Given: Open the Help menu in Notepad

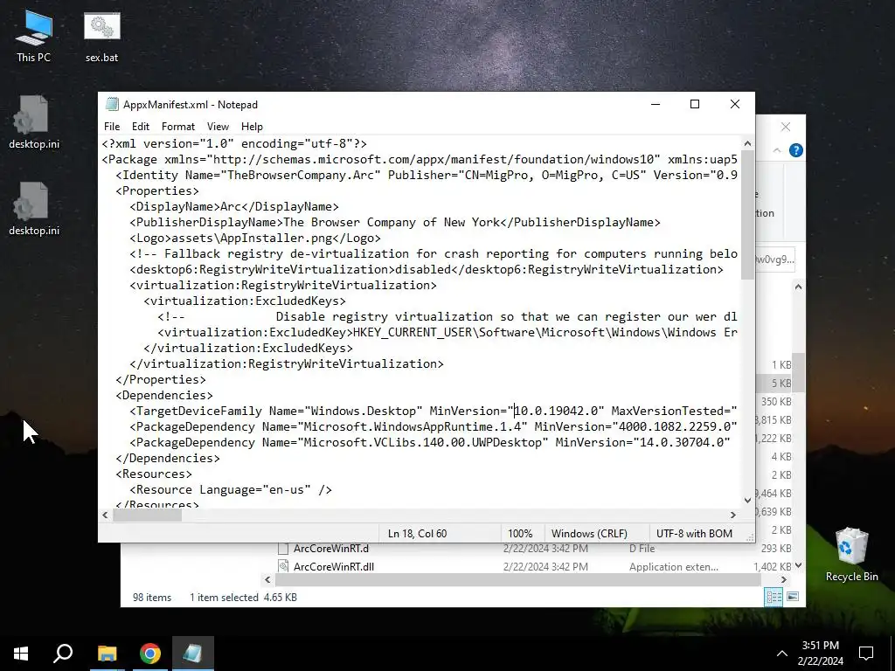Looking at the screenshot, I should click(x=252, y=127).
